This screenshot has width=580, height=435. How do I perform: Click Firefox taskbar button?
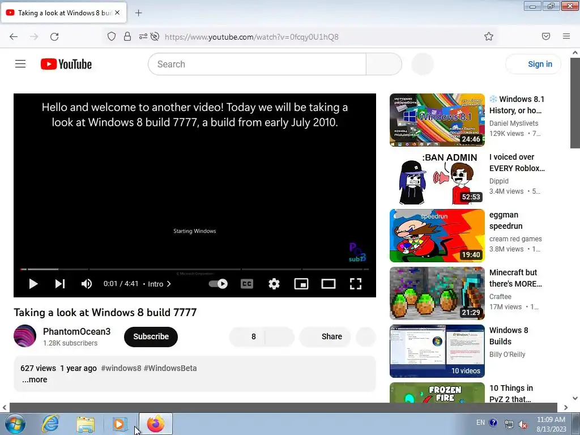(156, 424)
